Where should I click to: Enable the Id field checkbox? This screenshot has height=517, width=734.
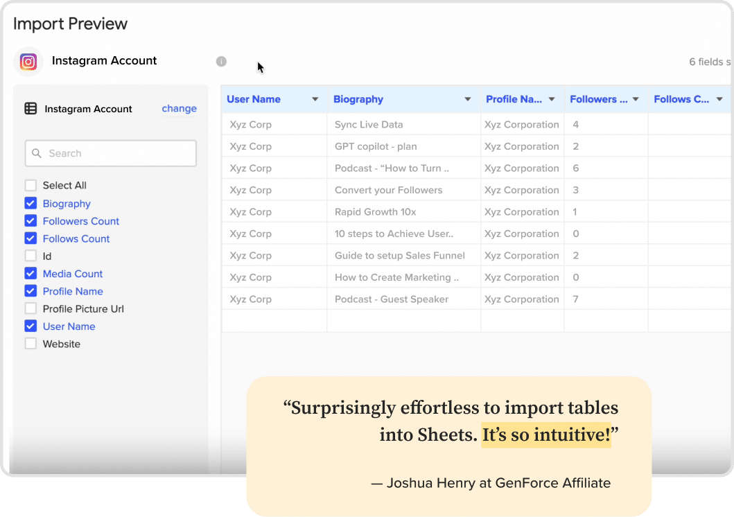click(30, 256)
